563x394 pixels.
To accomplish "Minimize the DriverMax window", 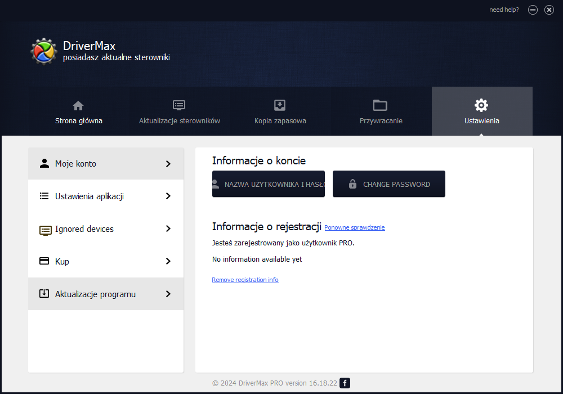I will [533, 10].
